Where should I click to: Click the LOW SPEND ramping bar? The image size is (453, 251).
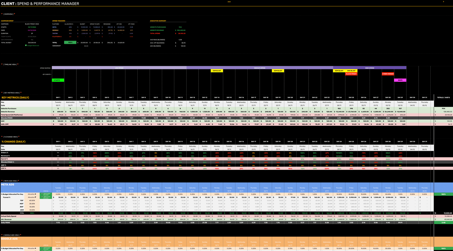119,68
